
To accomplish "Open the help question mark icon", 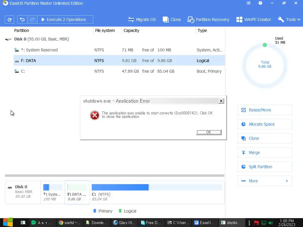I will click(260, 3).
